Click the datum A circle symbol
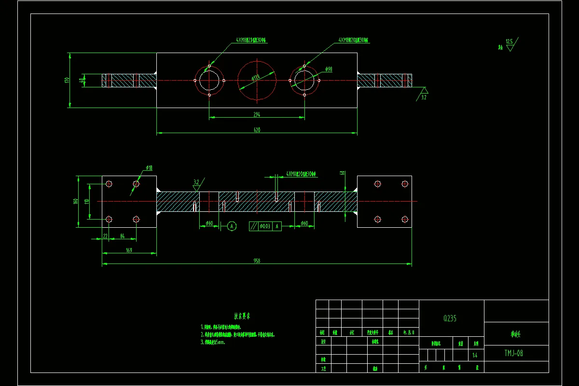This screenshot has width=579, height=386. (x=232, y=226)
